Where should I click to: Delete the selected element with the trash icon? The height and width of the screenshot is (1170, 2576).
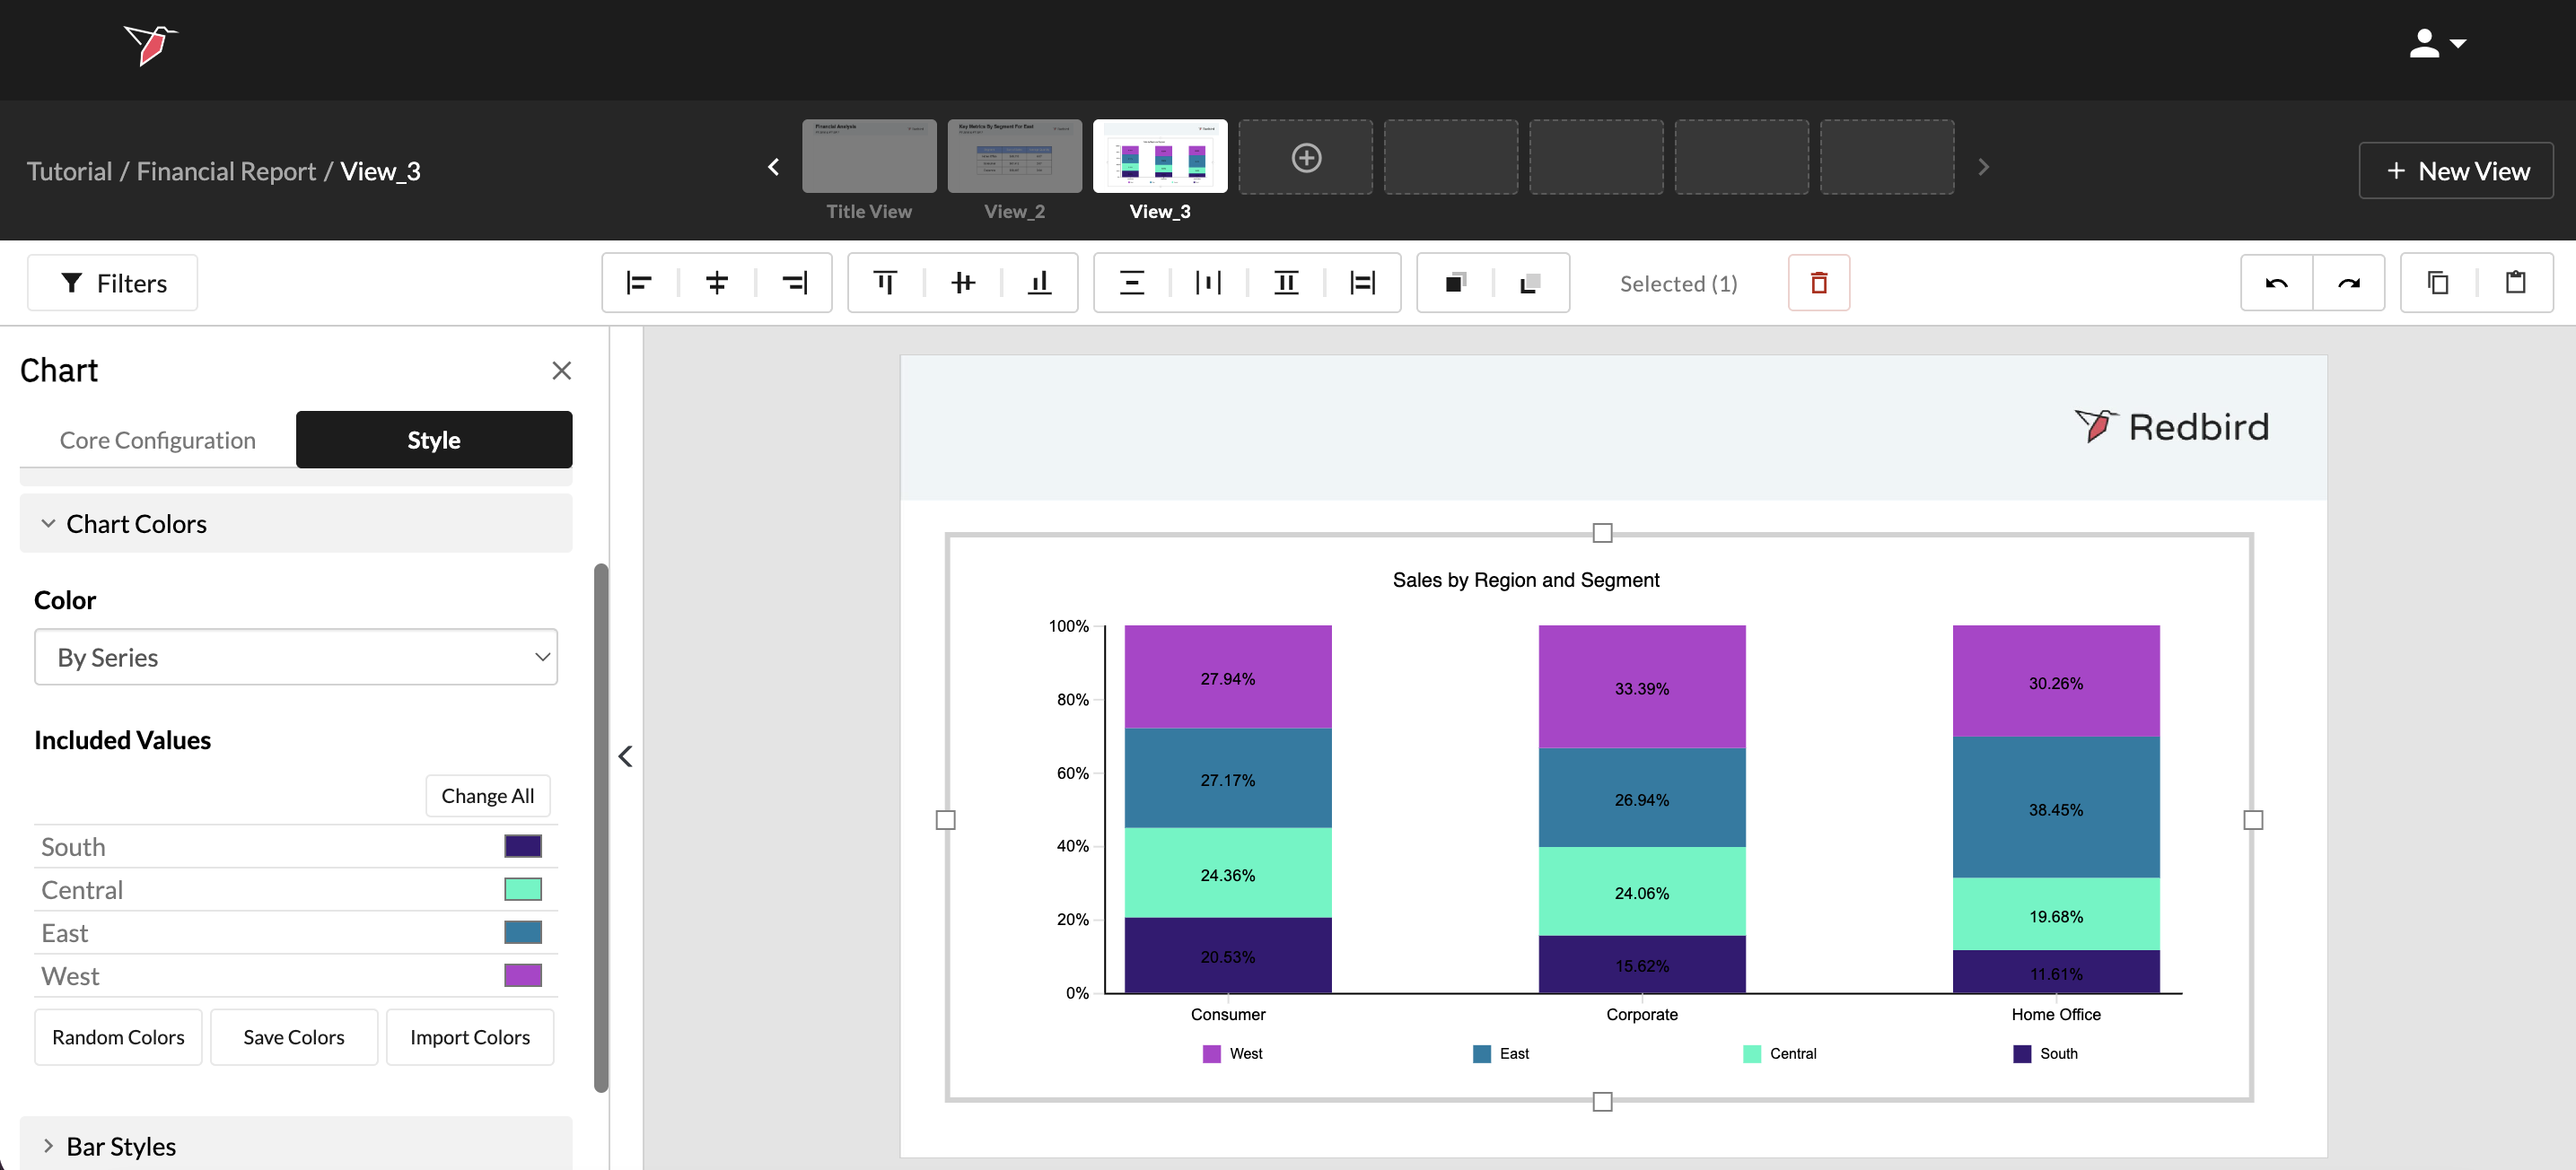click(x=1818, y=283)
